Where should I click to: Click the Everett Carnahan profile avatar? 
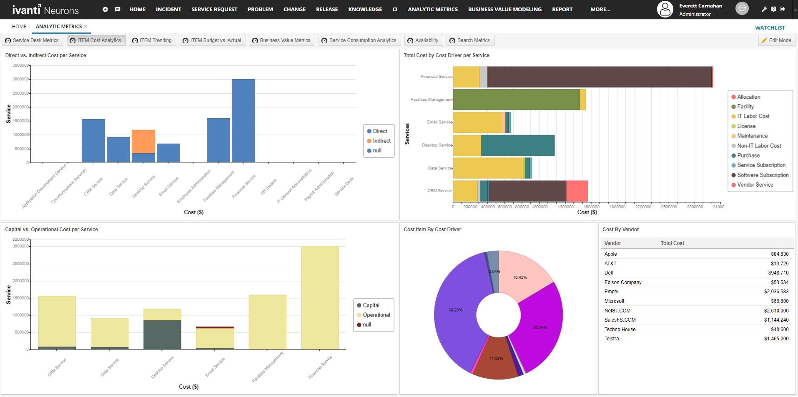(x=666, y=9)
